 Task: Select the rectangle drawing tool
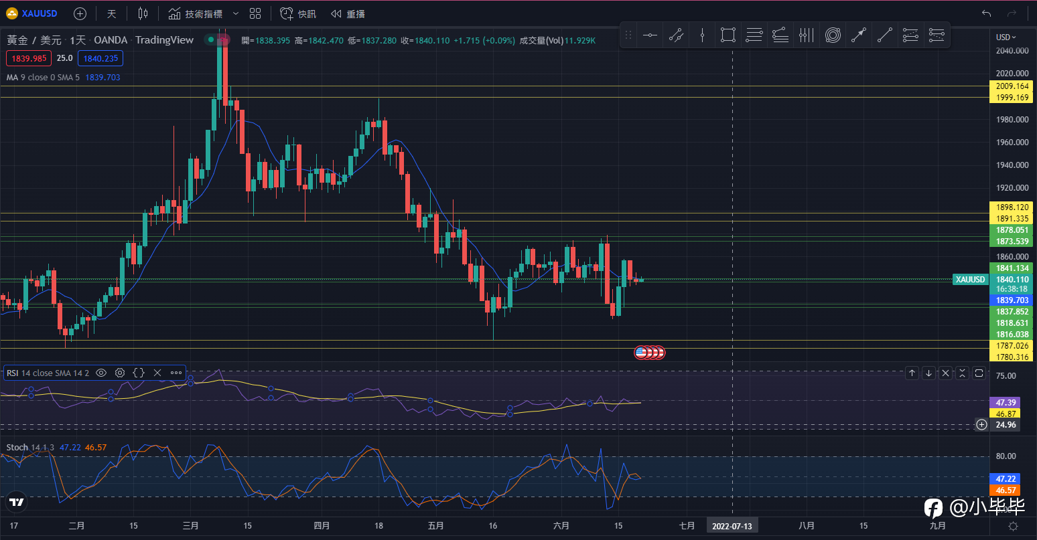728,35
